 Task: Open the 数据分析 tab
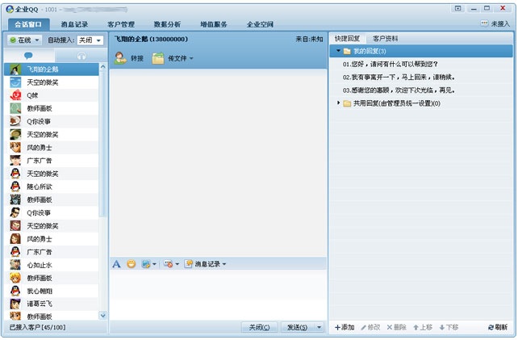click(x=167, y=24)
